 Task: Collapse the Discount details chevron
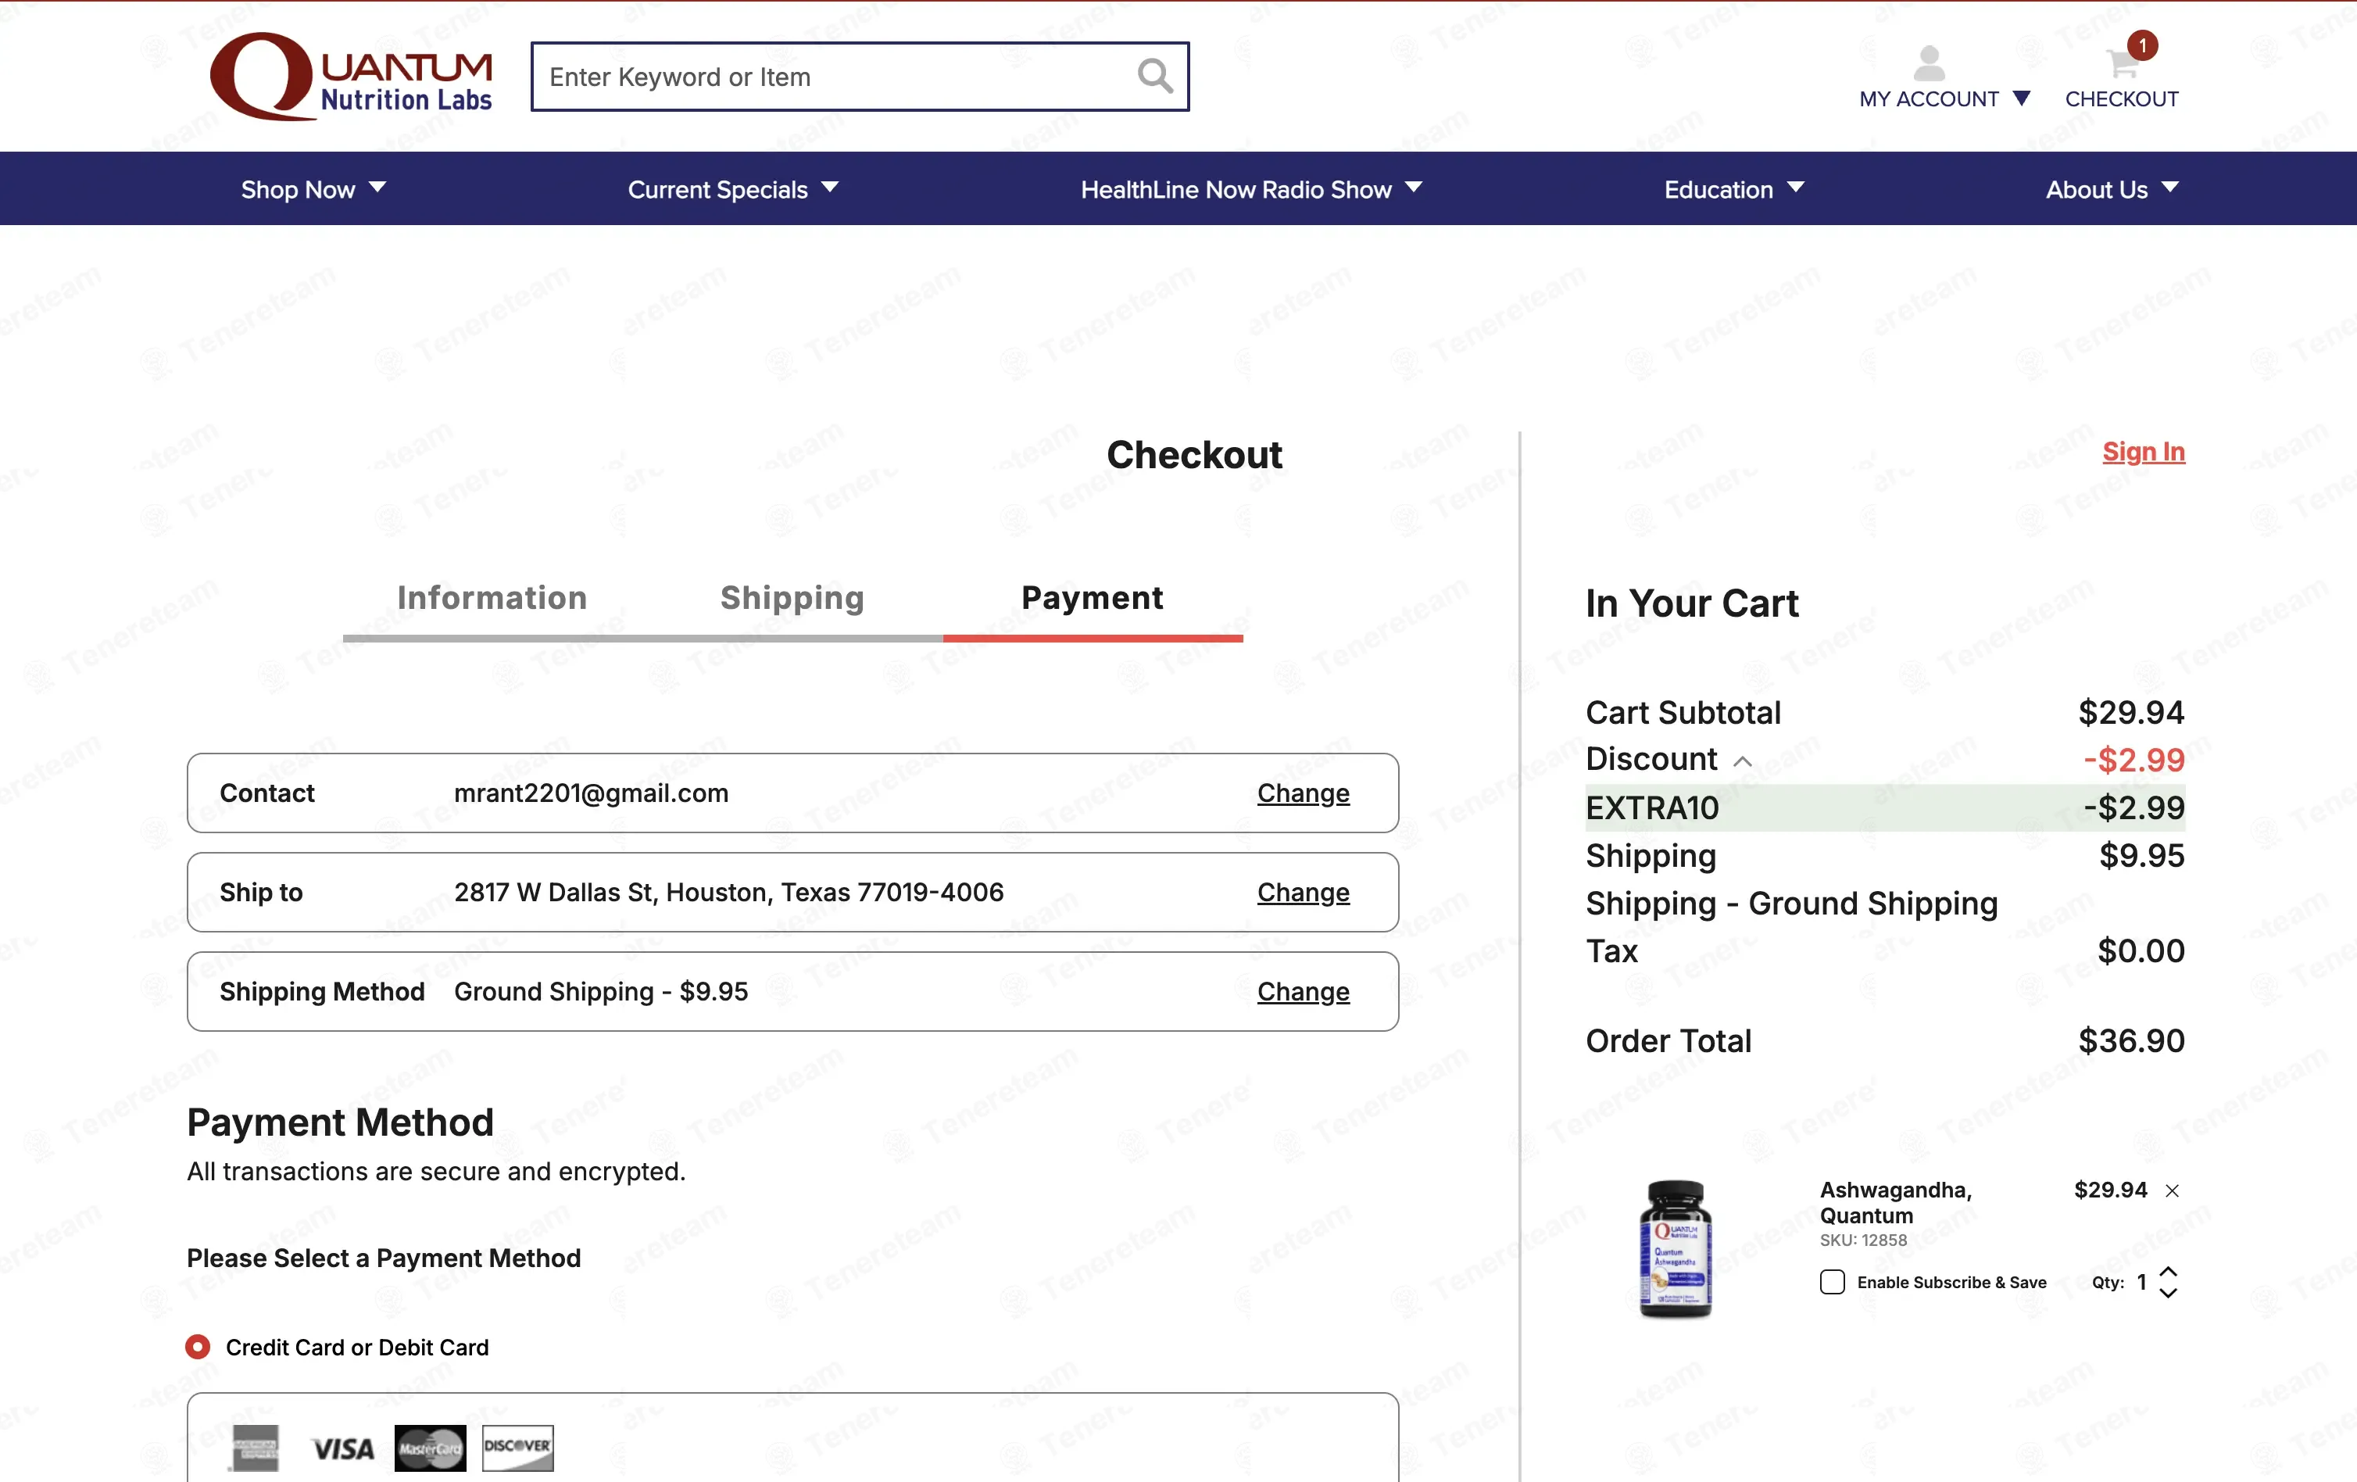[1742, 761]
